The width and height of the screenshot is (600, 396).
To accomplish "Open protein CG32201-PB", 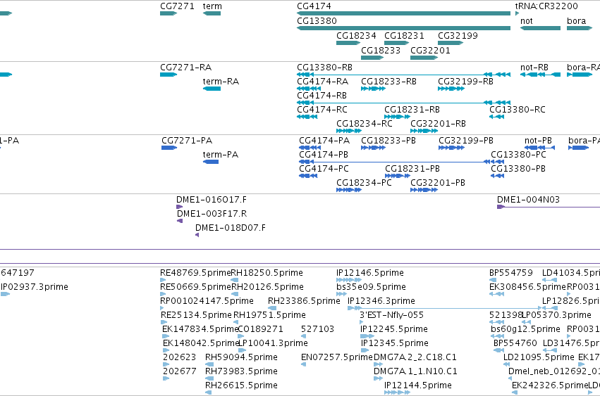I will pyautogui.click(x=438, y=184).
